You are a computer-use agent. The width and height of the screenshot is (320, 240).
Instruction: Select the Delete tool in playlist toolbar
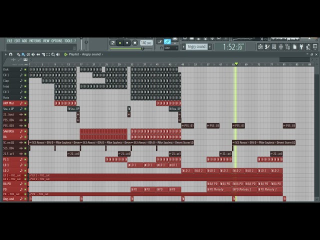click(x=28, y=54)
